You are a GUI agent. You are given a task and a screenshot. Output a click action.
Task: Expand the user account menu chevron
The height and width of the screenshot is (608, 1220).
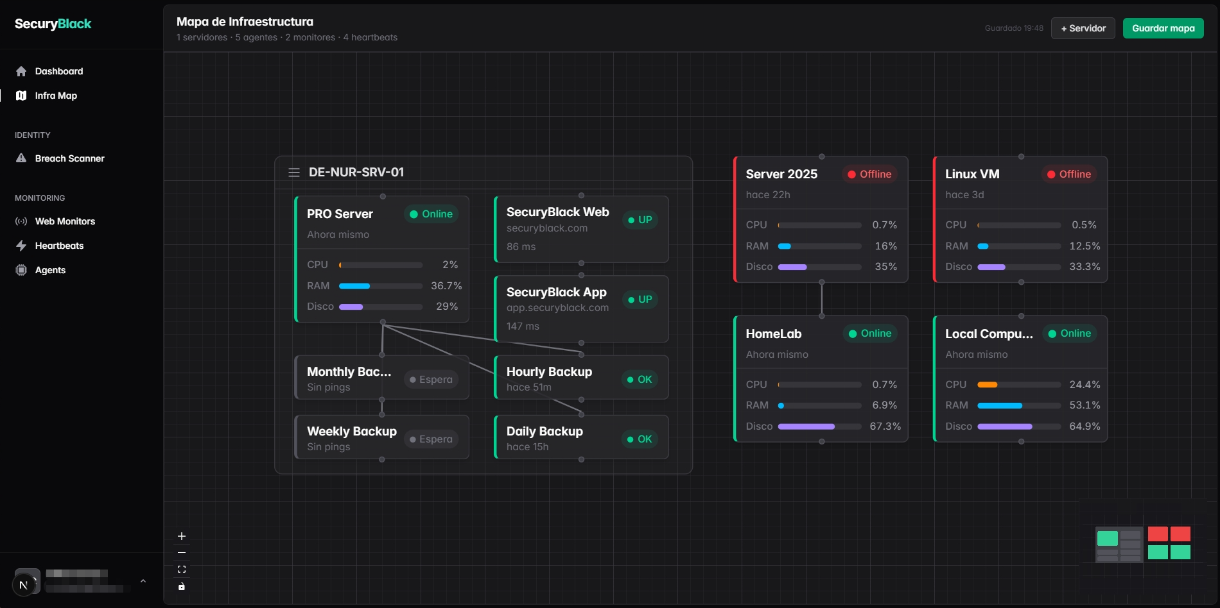[x=143, y=581]
